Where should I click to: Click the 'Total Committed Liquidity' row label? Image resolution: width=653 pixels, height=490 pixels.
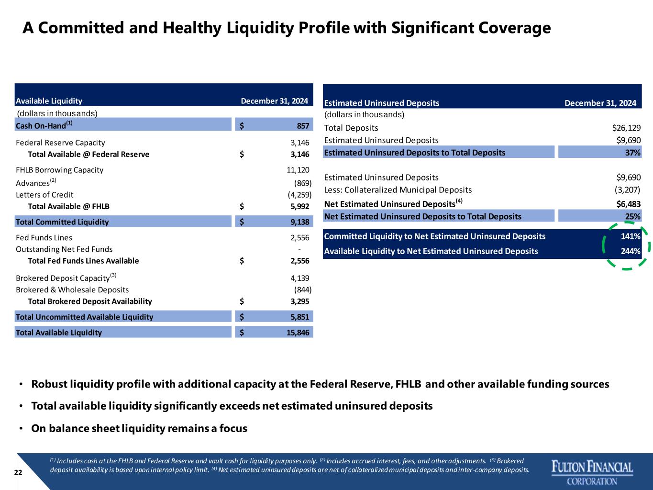coord(62,222)
